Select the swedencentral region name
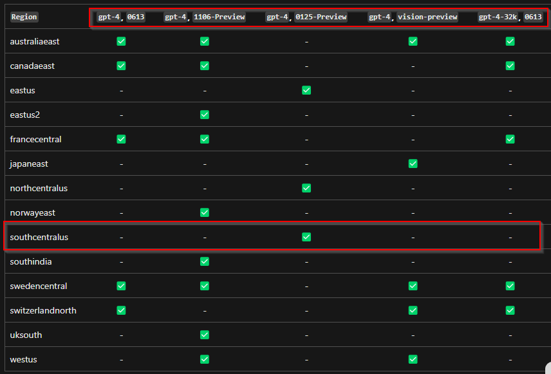 pyautogui.click(x=39, y=286)
